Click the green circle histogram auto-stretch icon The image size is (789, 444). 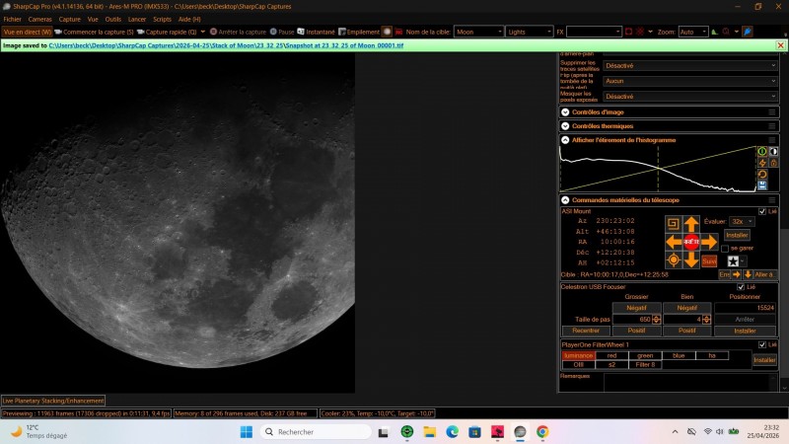point(762,151)
